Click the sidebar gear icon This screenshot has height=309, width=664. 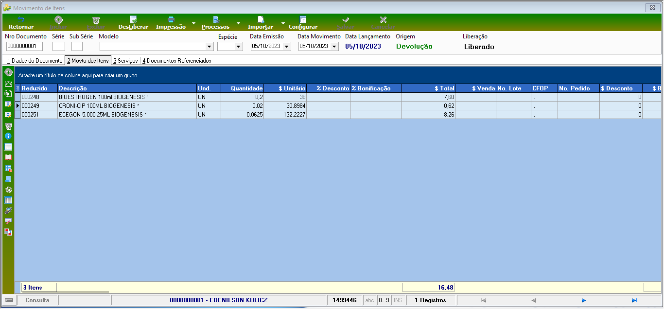click(x=8, y=189)
